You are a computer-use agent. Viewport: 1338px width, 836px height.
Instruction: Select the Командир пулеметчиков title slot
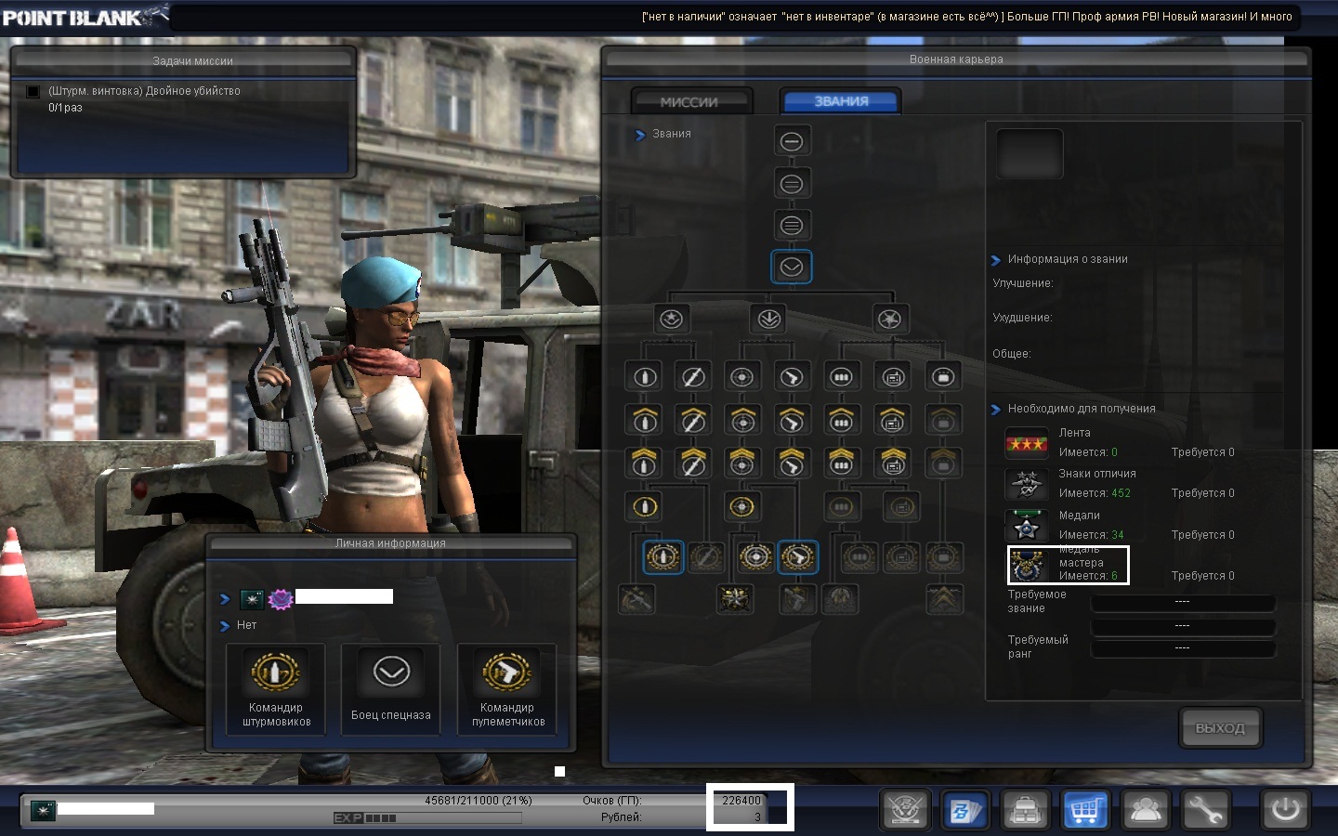click(x=507, y=689)
